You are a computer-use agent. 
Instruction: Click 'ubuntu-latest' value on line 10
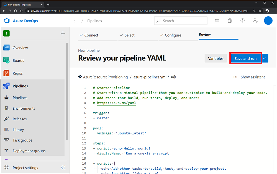click(131, 133)
